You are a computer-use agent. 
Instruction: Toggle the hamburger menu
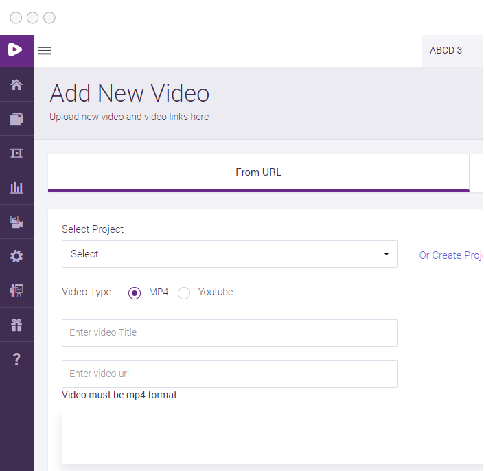tap(45, 50)
